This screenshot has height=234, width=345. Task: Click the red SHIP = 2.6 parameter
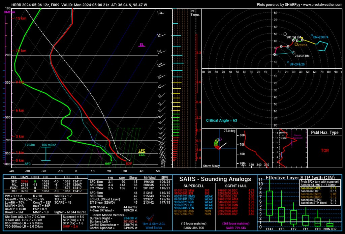tap(70, 227)
